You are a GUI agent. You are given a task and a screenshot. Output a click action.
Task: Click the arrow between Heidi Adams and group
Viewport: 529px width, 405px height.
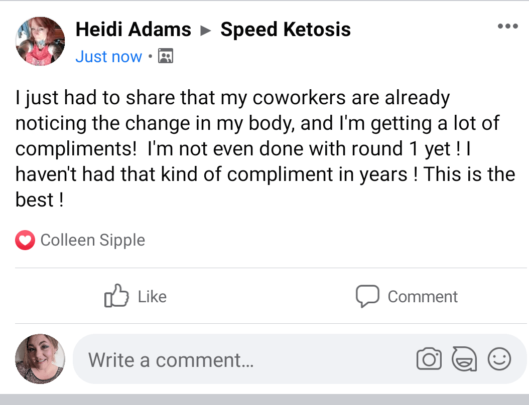205,31
